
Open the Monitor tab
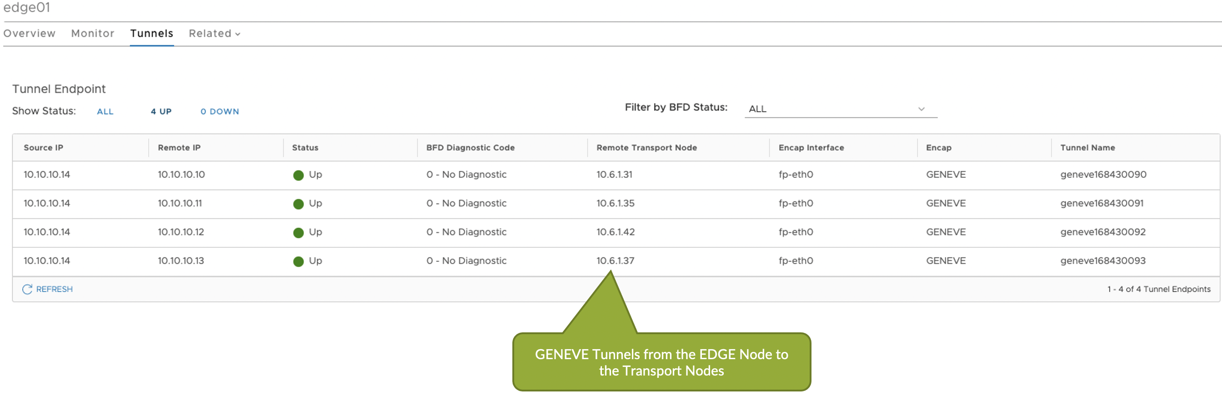92,34
